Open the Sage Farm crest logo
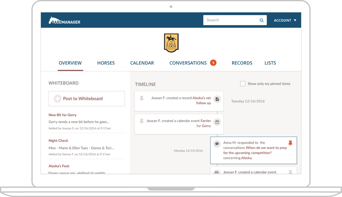This screenshot has width=342, height=197. pos(171,43)
